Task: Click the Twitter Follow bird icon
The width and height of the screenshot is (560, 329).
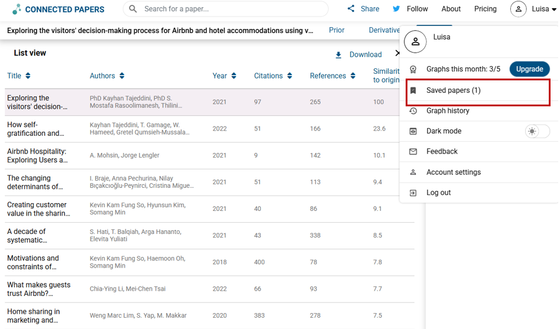Action: (396, 9)
